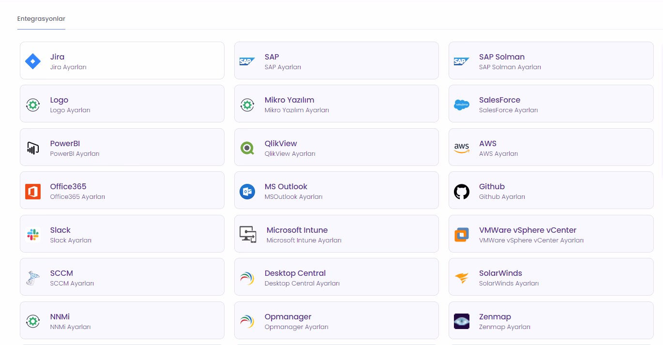Click 'NNMi Ayarları' text
This screenshot has height=345, width=663.
pos(70,327)
